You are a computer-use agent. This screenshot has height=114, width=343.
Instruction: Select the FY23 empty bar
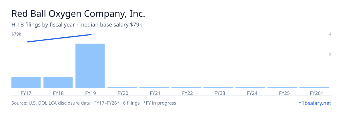tap(218, 87)
